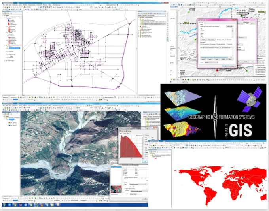Select highlighted RGB Composite renderer in Layer Properties
The height and width of the screenshot is (211, 269).
pos(116,167)
